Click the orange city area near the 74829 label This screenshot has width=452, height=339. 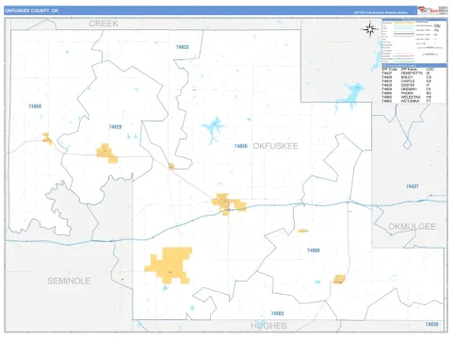coord(107,153)
